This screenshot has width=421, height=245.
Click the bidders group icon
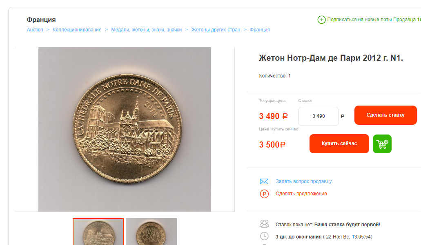click(264, 224)
